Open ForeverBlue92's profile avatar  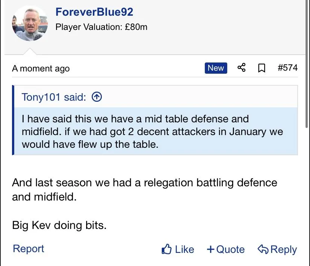click(x=30, y=23)
